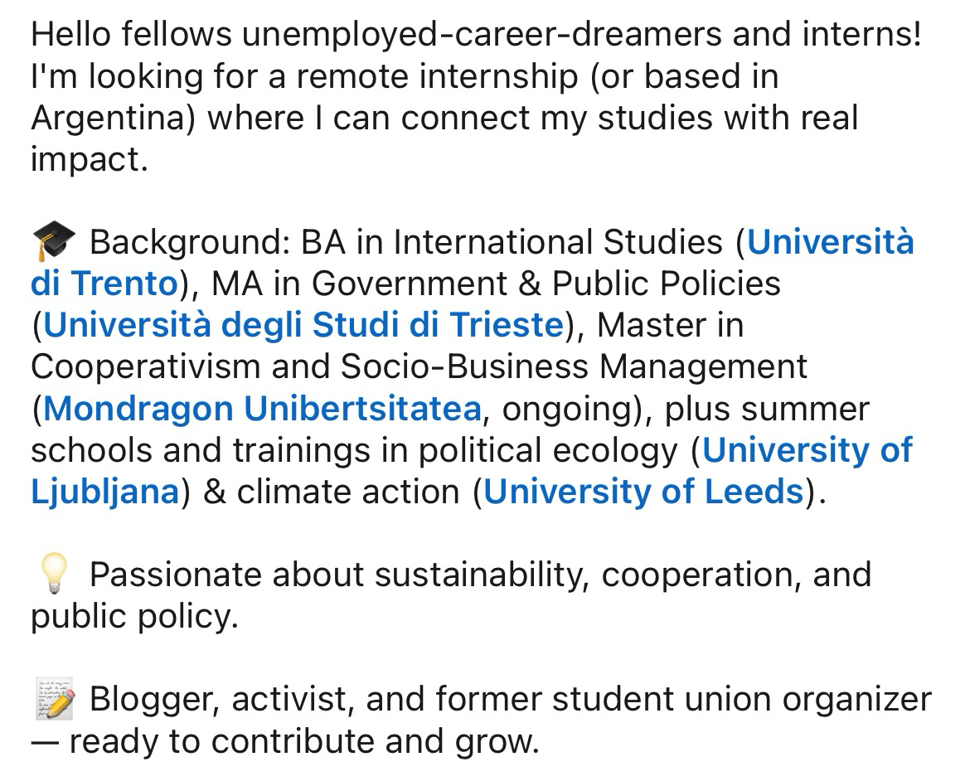
Task: Open the Università degli Studi di Trieste link
Action: pos(303,326)
